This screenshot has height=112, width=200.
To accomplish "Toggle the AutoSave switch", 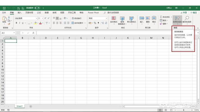I will tap(37, 8).
